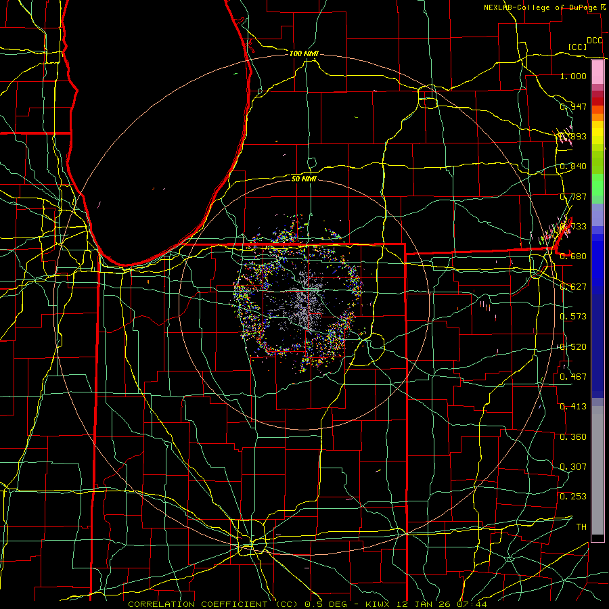Click the [CC] legend unit label

(577, 47)
